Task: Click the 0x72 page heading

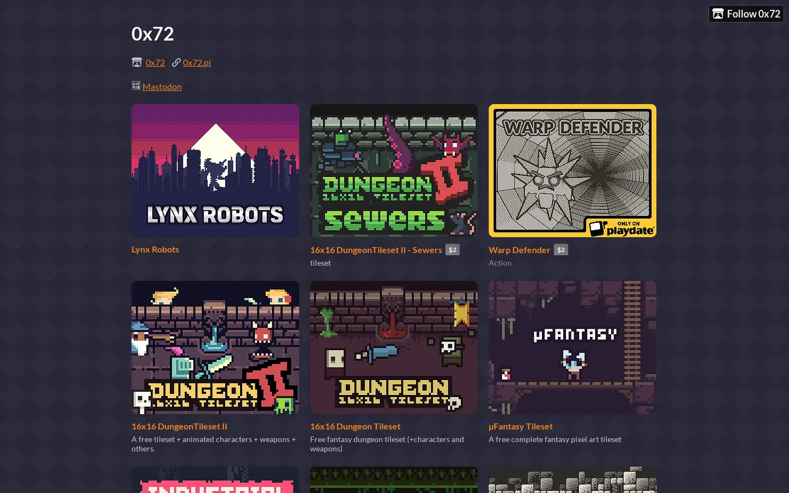Action: (153, 34)
